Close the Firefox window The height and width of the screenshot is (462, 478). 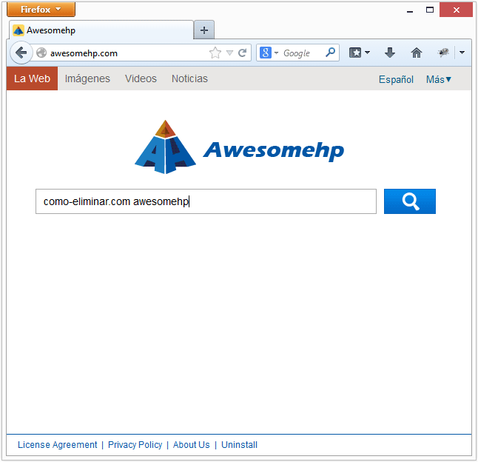456,10
